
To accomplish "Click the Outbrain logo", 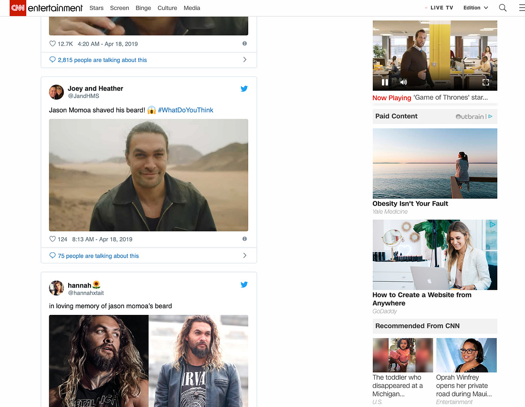I will (470, 116).
